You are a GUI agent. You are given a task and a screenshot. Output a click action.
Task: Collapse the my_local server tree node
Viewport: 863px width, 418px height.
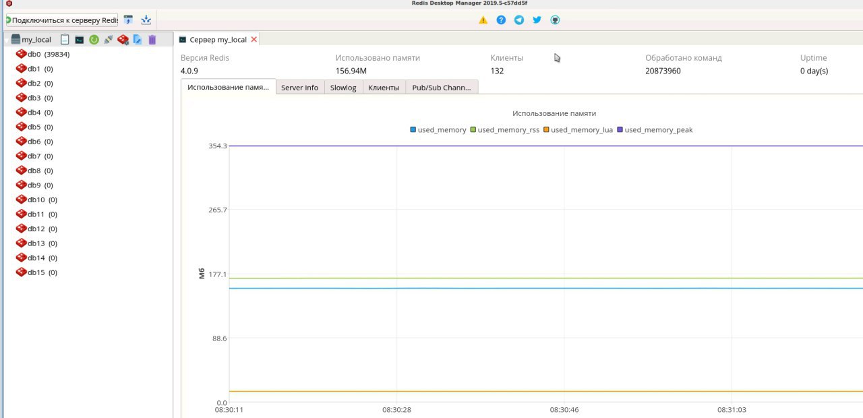point(7,40)
